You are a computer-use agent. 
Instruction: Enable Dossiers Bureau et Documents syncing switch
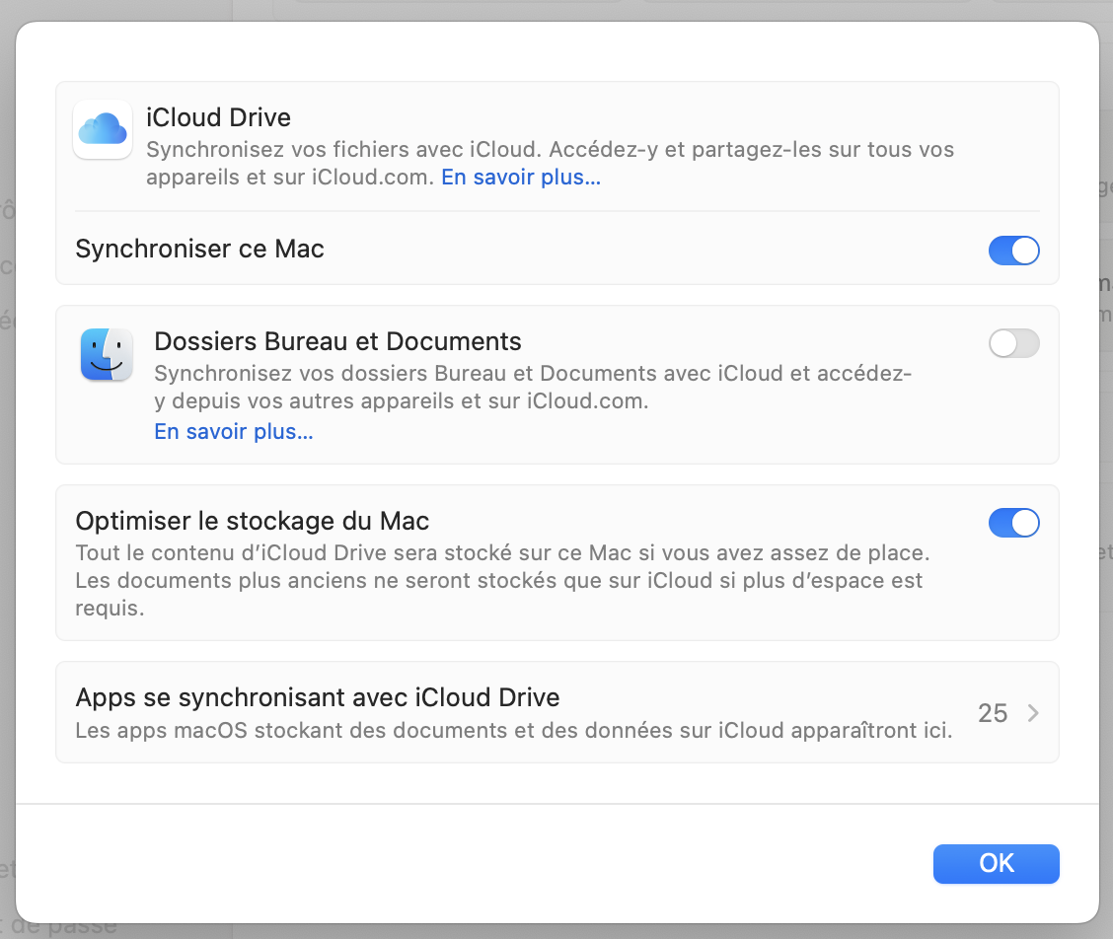1013,343
